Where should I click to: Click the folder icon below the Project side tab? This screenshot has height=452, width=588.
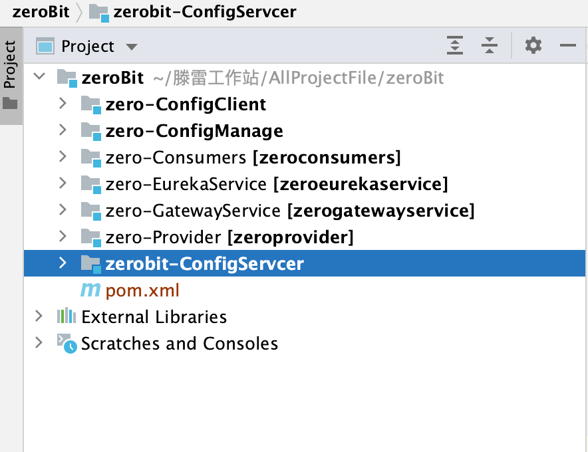[10, 103]
